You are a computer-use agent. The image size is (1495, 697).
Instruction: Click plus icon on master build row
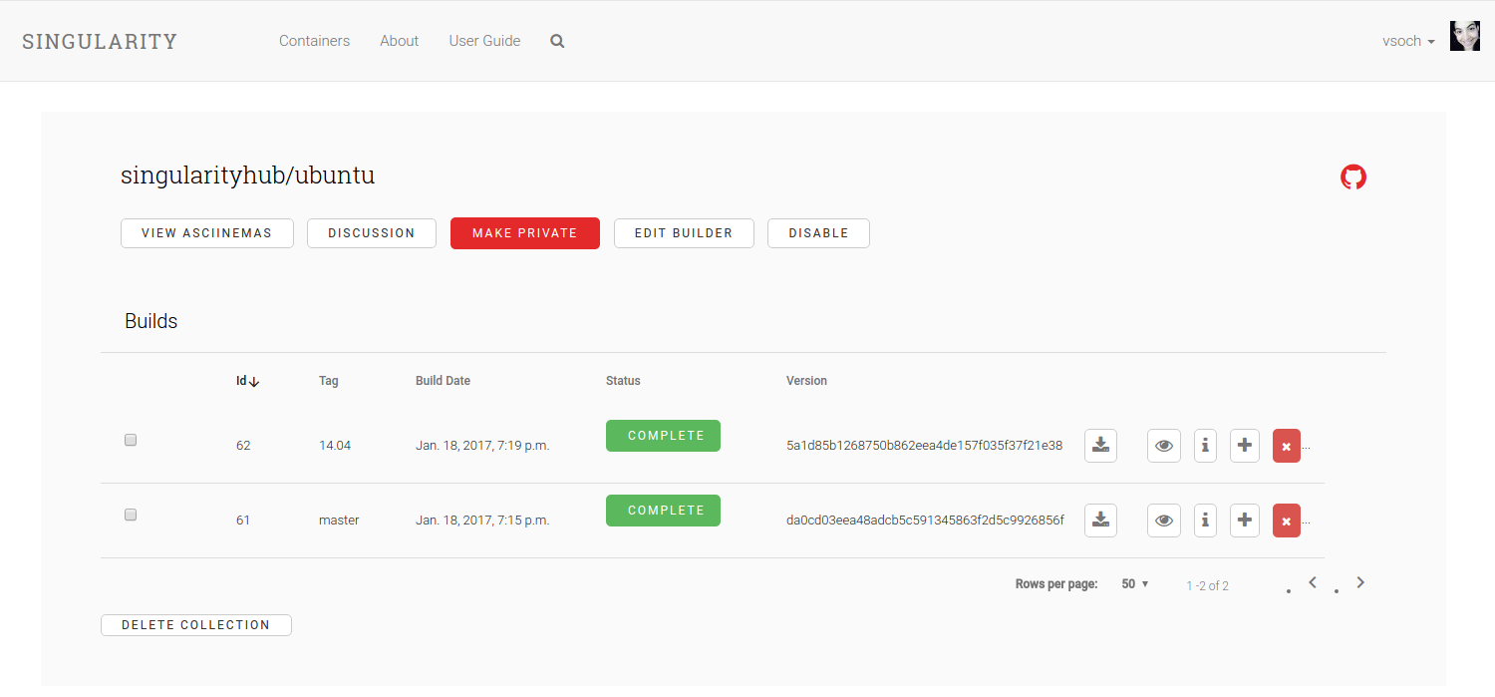[x=1245, y=521]
